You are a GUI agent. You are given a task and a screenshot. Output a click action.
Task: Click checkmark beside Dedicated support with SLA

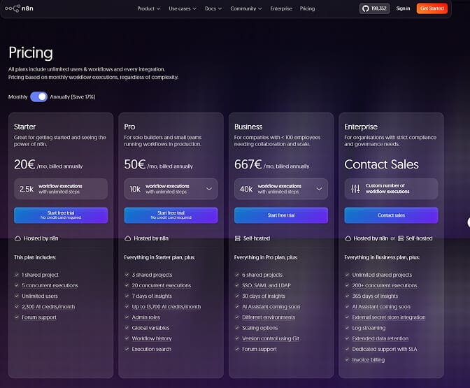347,349
